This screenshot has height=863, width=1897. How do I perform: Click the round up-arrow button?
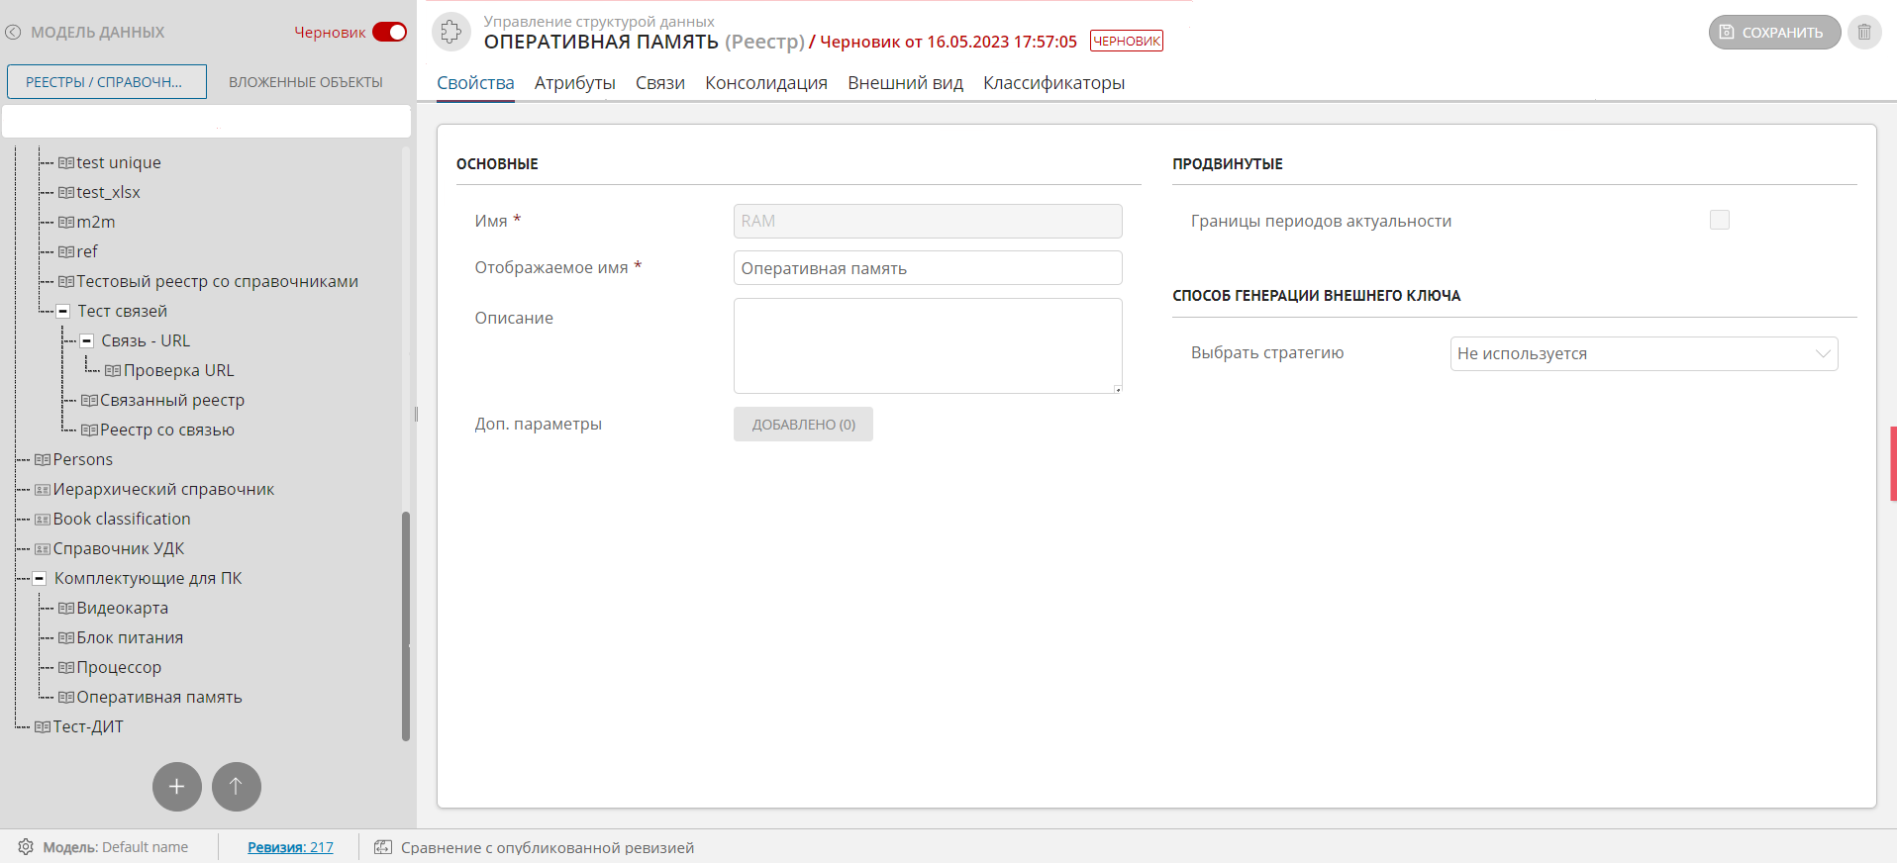click(x=236, y=787)
